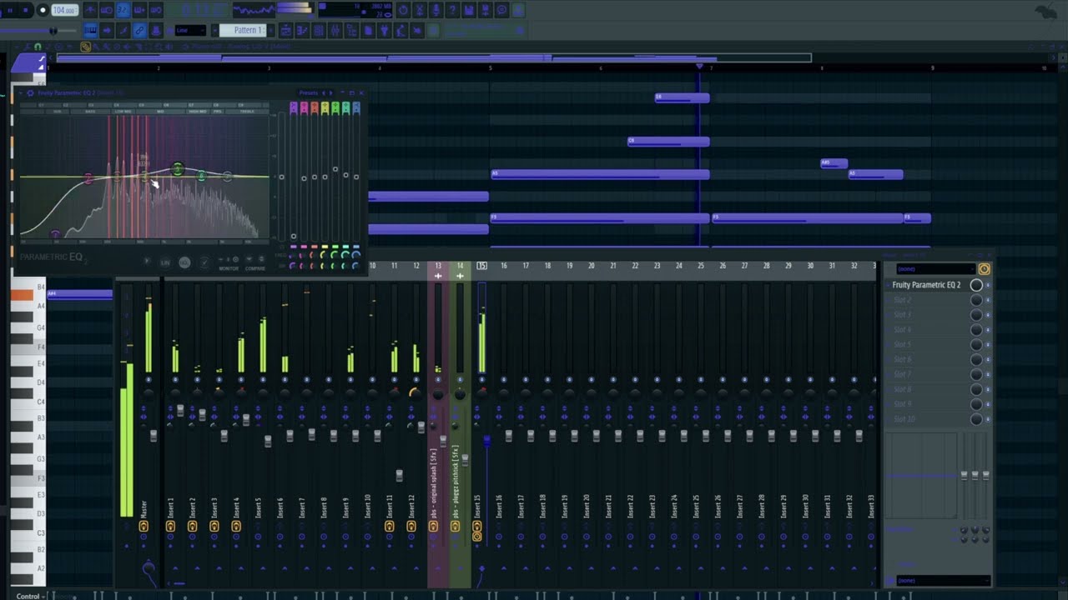Toggle the 3-2-1 countdown before recording icon
This screenshot has width=1068, height=600.
[123, 10]
